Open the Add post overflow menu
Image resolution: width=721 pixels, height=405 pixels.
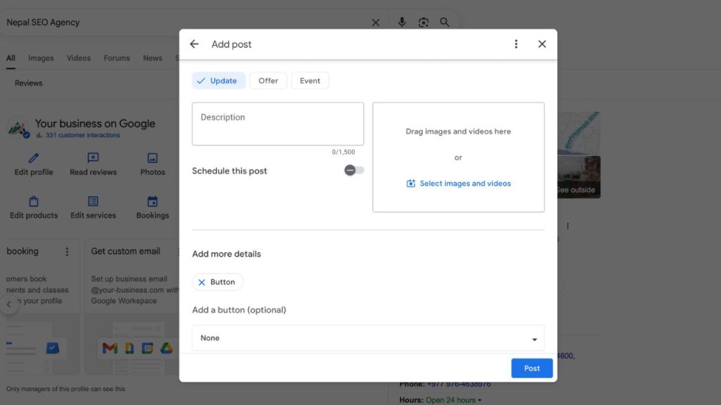coord(516,44)
